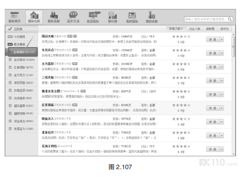Expand install dropdown arrow for 花仙子四色
The height and width of the screenshot is (179, 251).
pyautogui.click(x=222, y=149)
